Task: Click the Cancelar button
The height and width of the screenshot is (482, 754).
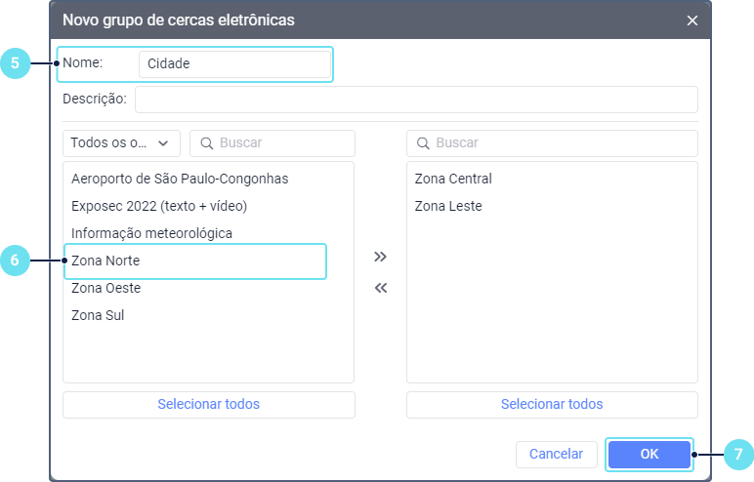Action: click(556, 454)
